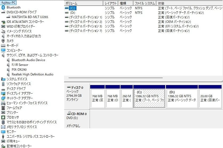Viewport: 223px width, 148px height.
Task: Select the MATSHITA BD-MLT UJ265 entry
Action: tap(30, 17)
